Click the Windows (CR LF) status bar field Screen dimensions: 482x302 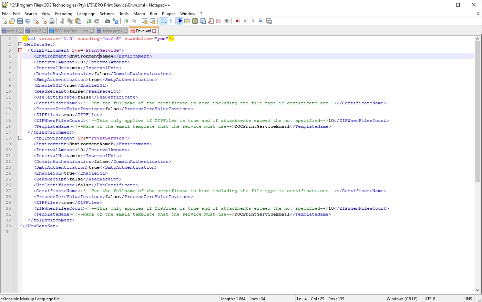402,299
